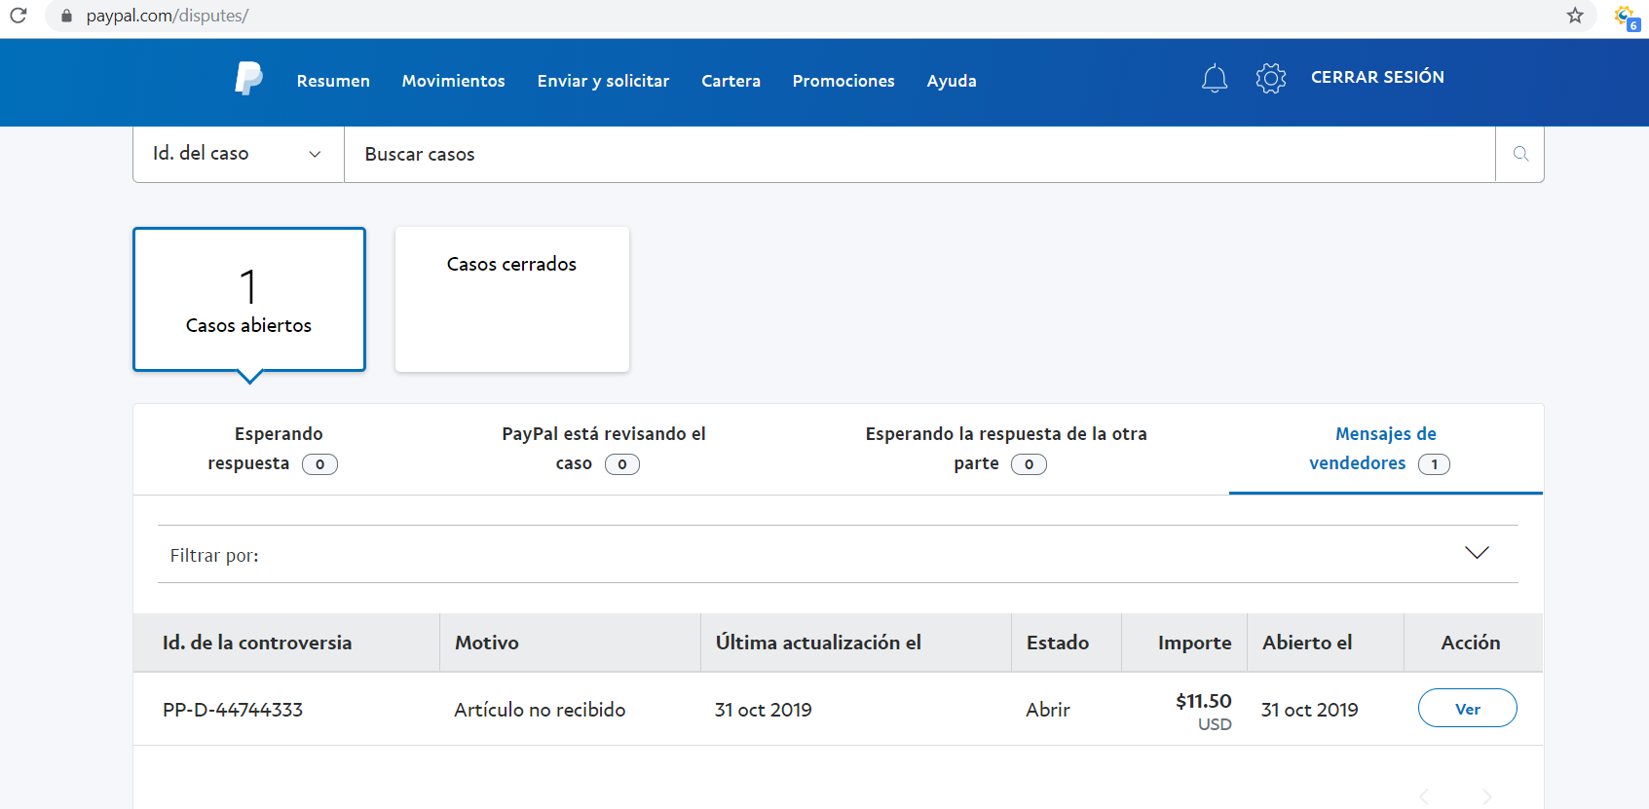Click the Estado column header

tap(1058, 643)
